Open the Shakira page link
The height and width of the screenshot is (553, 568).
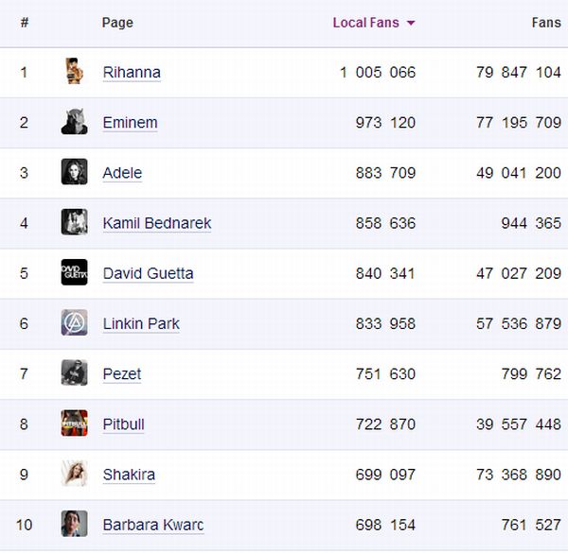(x=129, y=474)
